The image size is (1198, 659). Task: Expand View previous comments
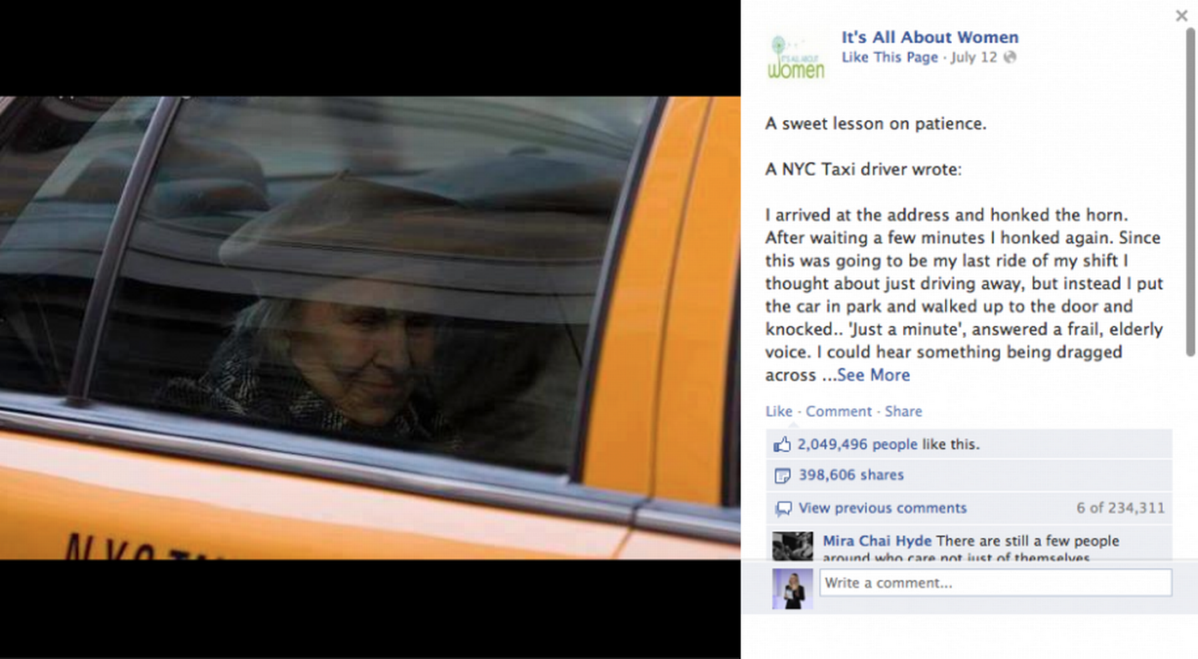[882, 508]
